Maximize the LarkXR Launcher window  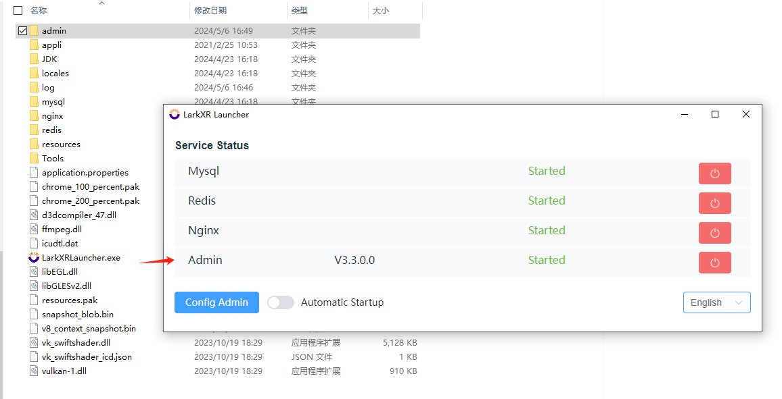click(x=714, y=114)
